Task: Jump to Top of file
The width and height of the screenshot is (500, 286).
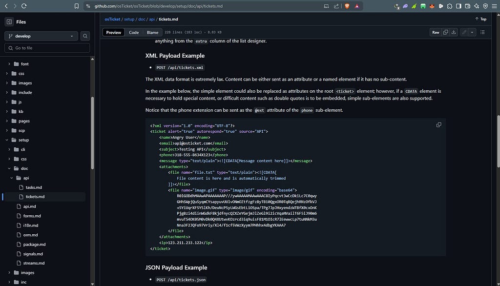Action: coord(481,19)
